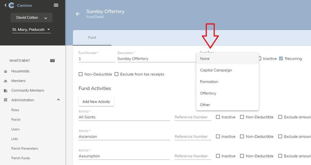Screen dimensions: 311x165
Task: Click Reference Number field for All Saints
Action: pos(193,117)
